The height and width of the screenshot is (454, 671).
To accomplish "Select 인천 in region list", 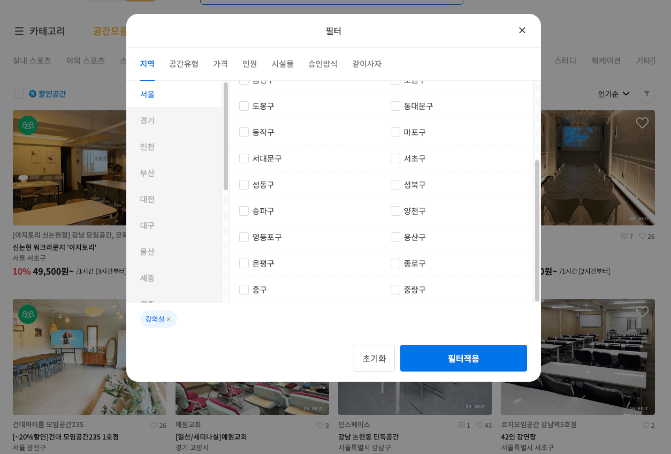I will pos(174,147).
